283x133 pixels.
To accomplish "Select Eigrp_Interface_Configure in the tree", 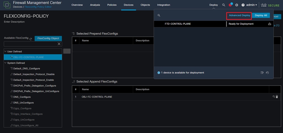I will point(28,114).
